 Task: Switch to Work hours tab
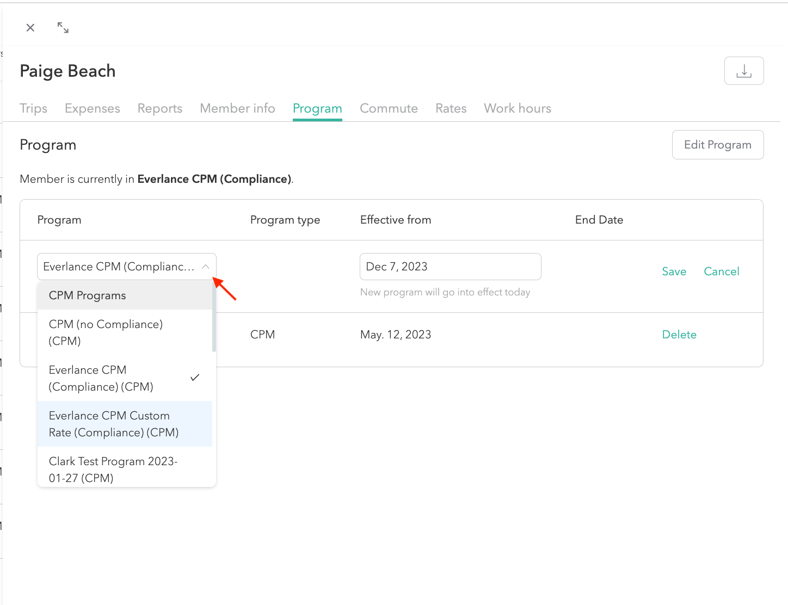(517, 108)
